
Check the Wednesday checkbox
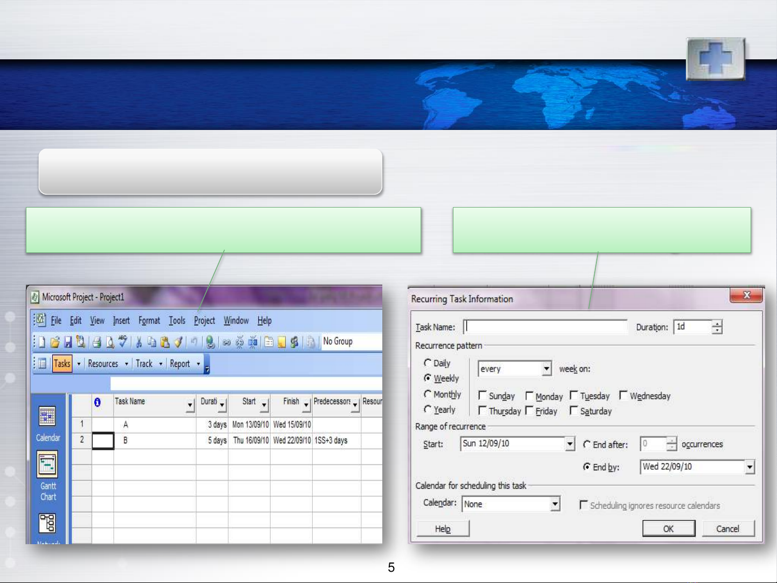623,395
